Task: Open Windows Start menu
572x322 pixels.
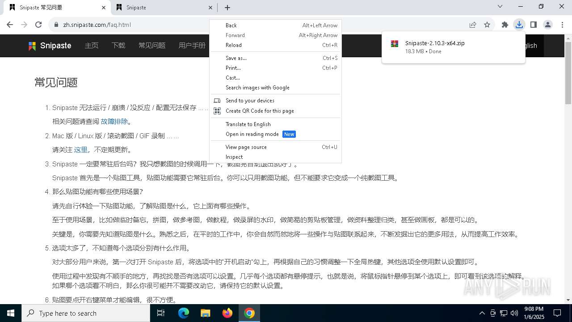Action: [x=11, y=313]
